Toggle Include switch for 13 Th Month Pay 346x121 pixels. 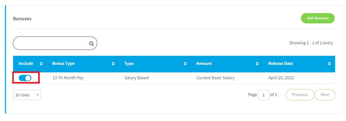click(25, 78)
